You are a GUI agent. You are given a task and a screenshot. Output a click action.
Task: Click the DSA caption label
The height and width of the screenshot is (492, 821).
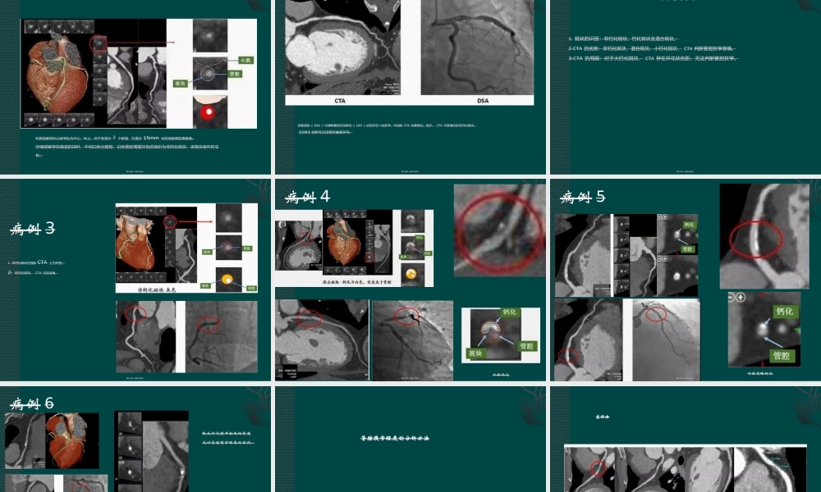click(x=482, y=100)
